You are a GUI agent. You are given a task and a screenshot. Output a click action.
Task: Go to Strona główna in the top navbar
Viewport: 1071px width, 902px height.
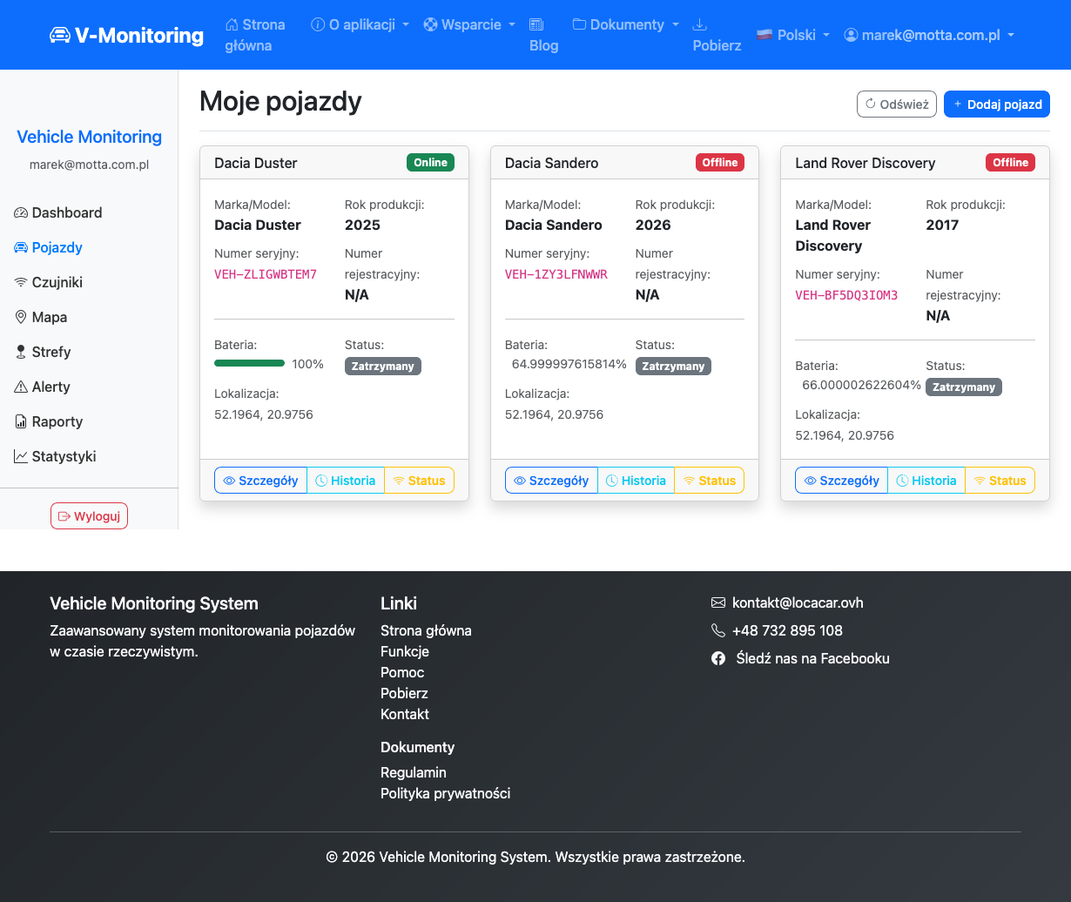pos(255,35)
